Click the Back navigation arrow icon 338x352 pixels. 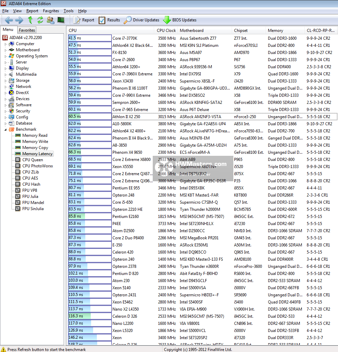tap(9, 20)
